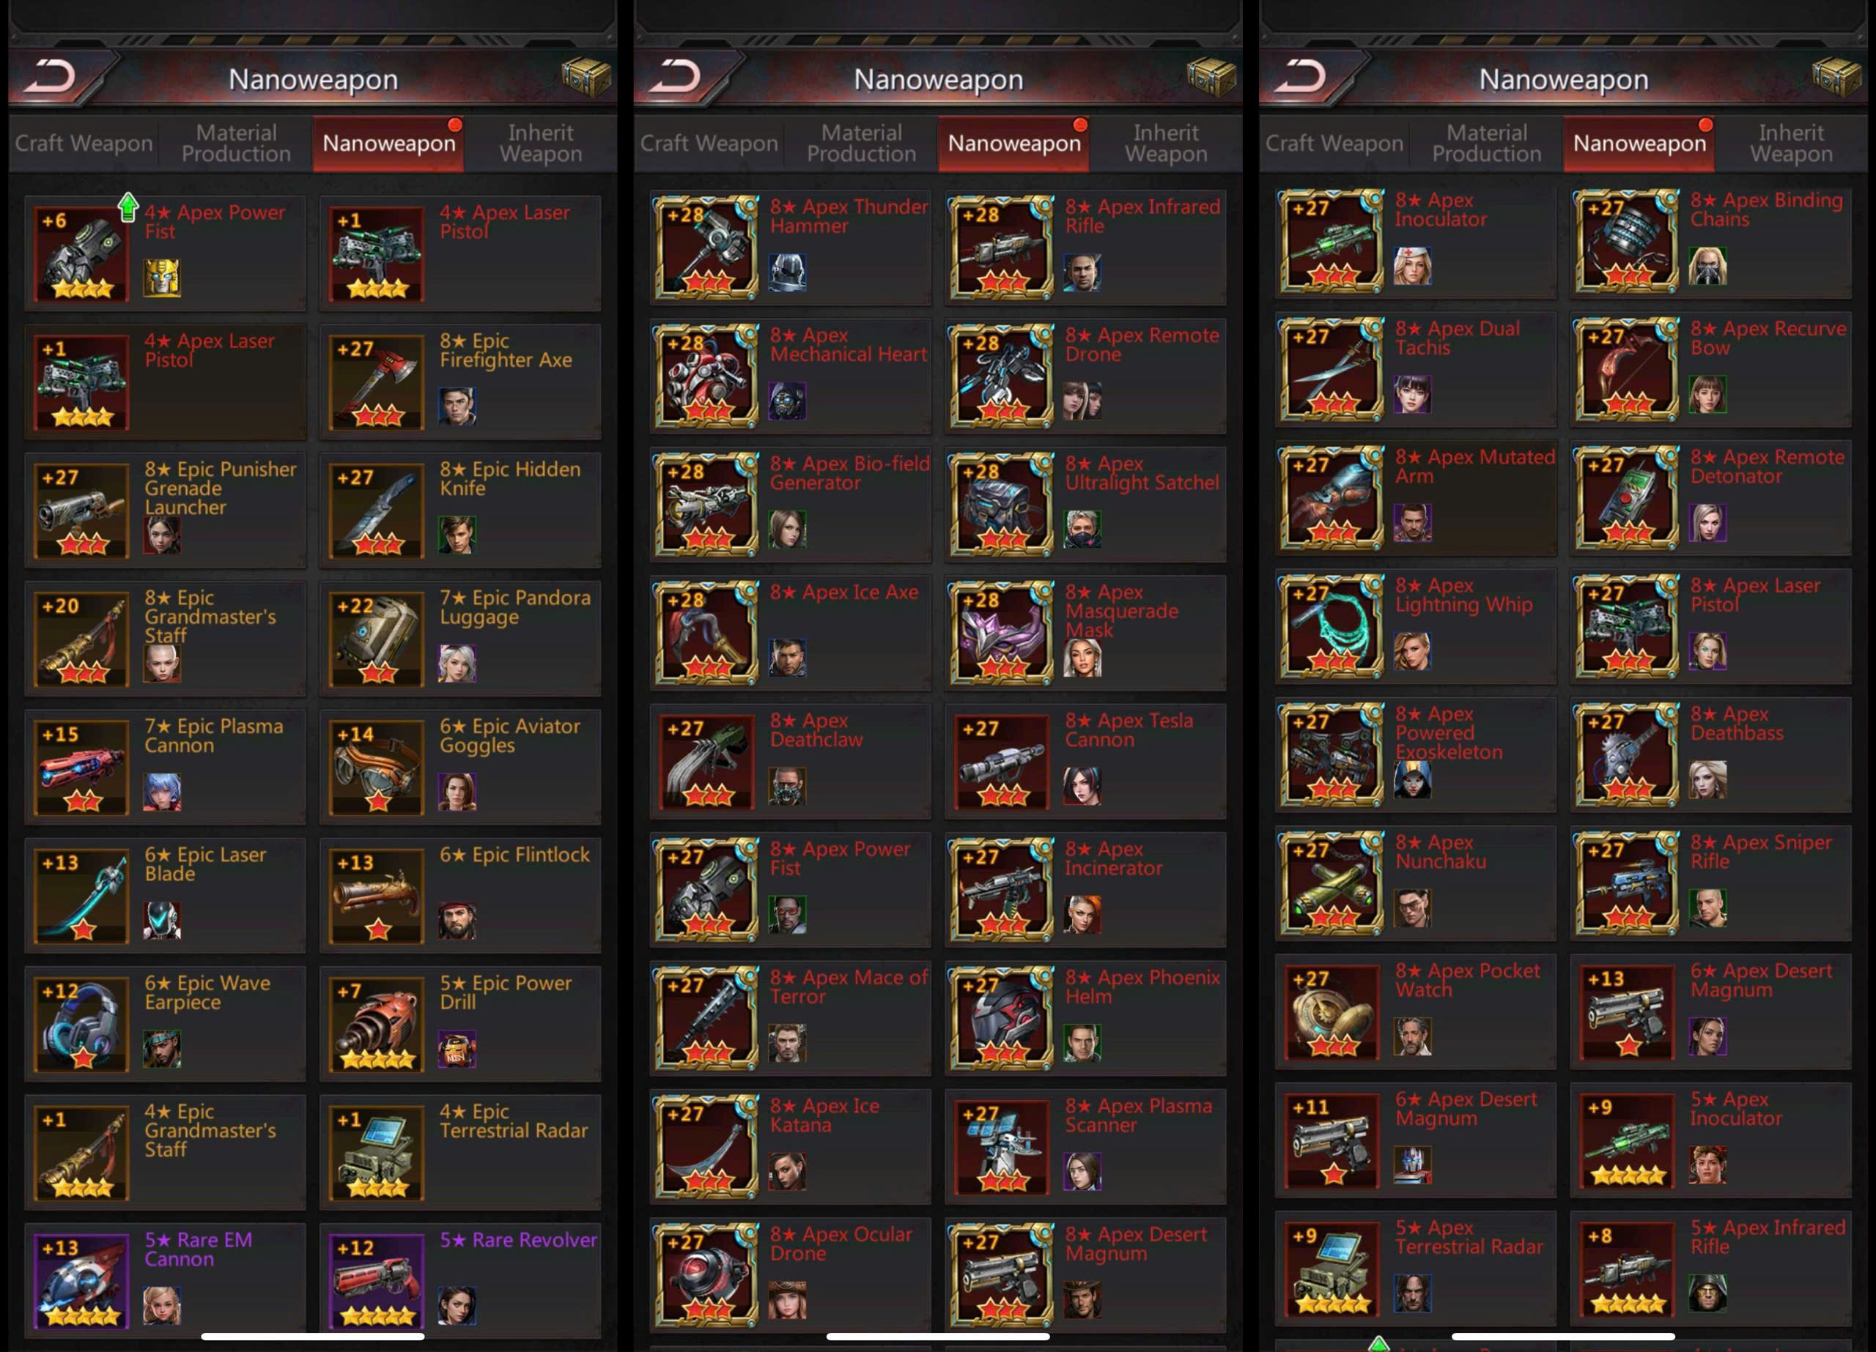1876x1352 pixels.
Task: Tap the green upgrade arrow on Apex Power Fist
Action: (x=128, y=207)
